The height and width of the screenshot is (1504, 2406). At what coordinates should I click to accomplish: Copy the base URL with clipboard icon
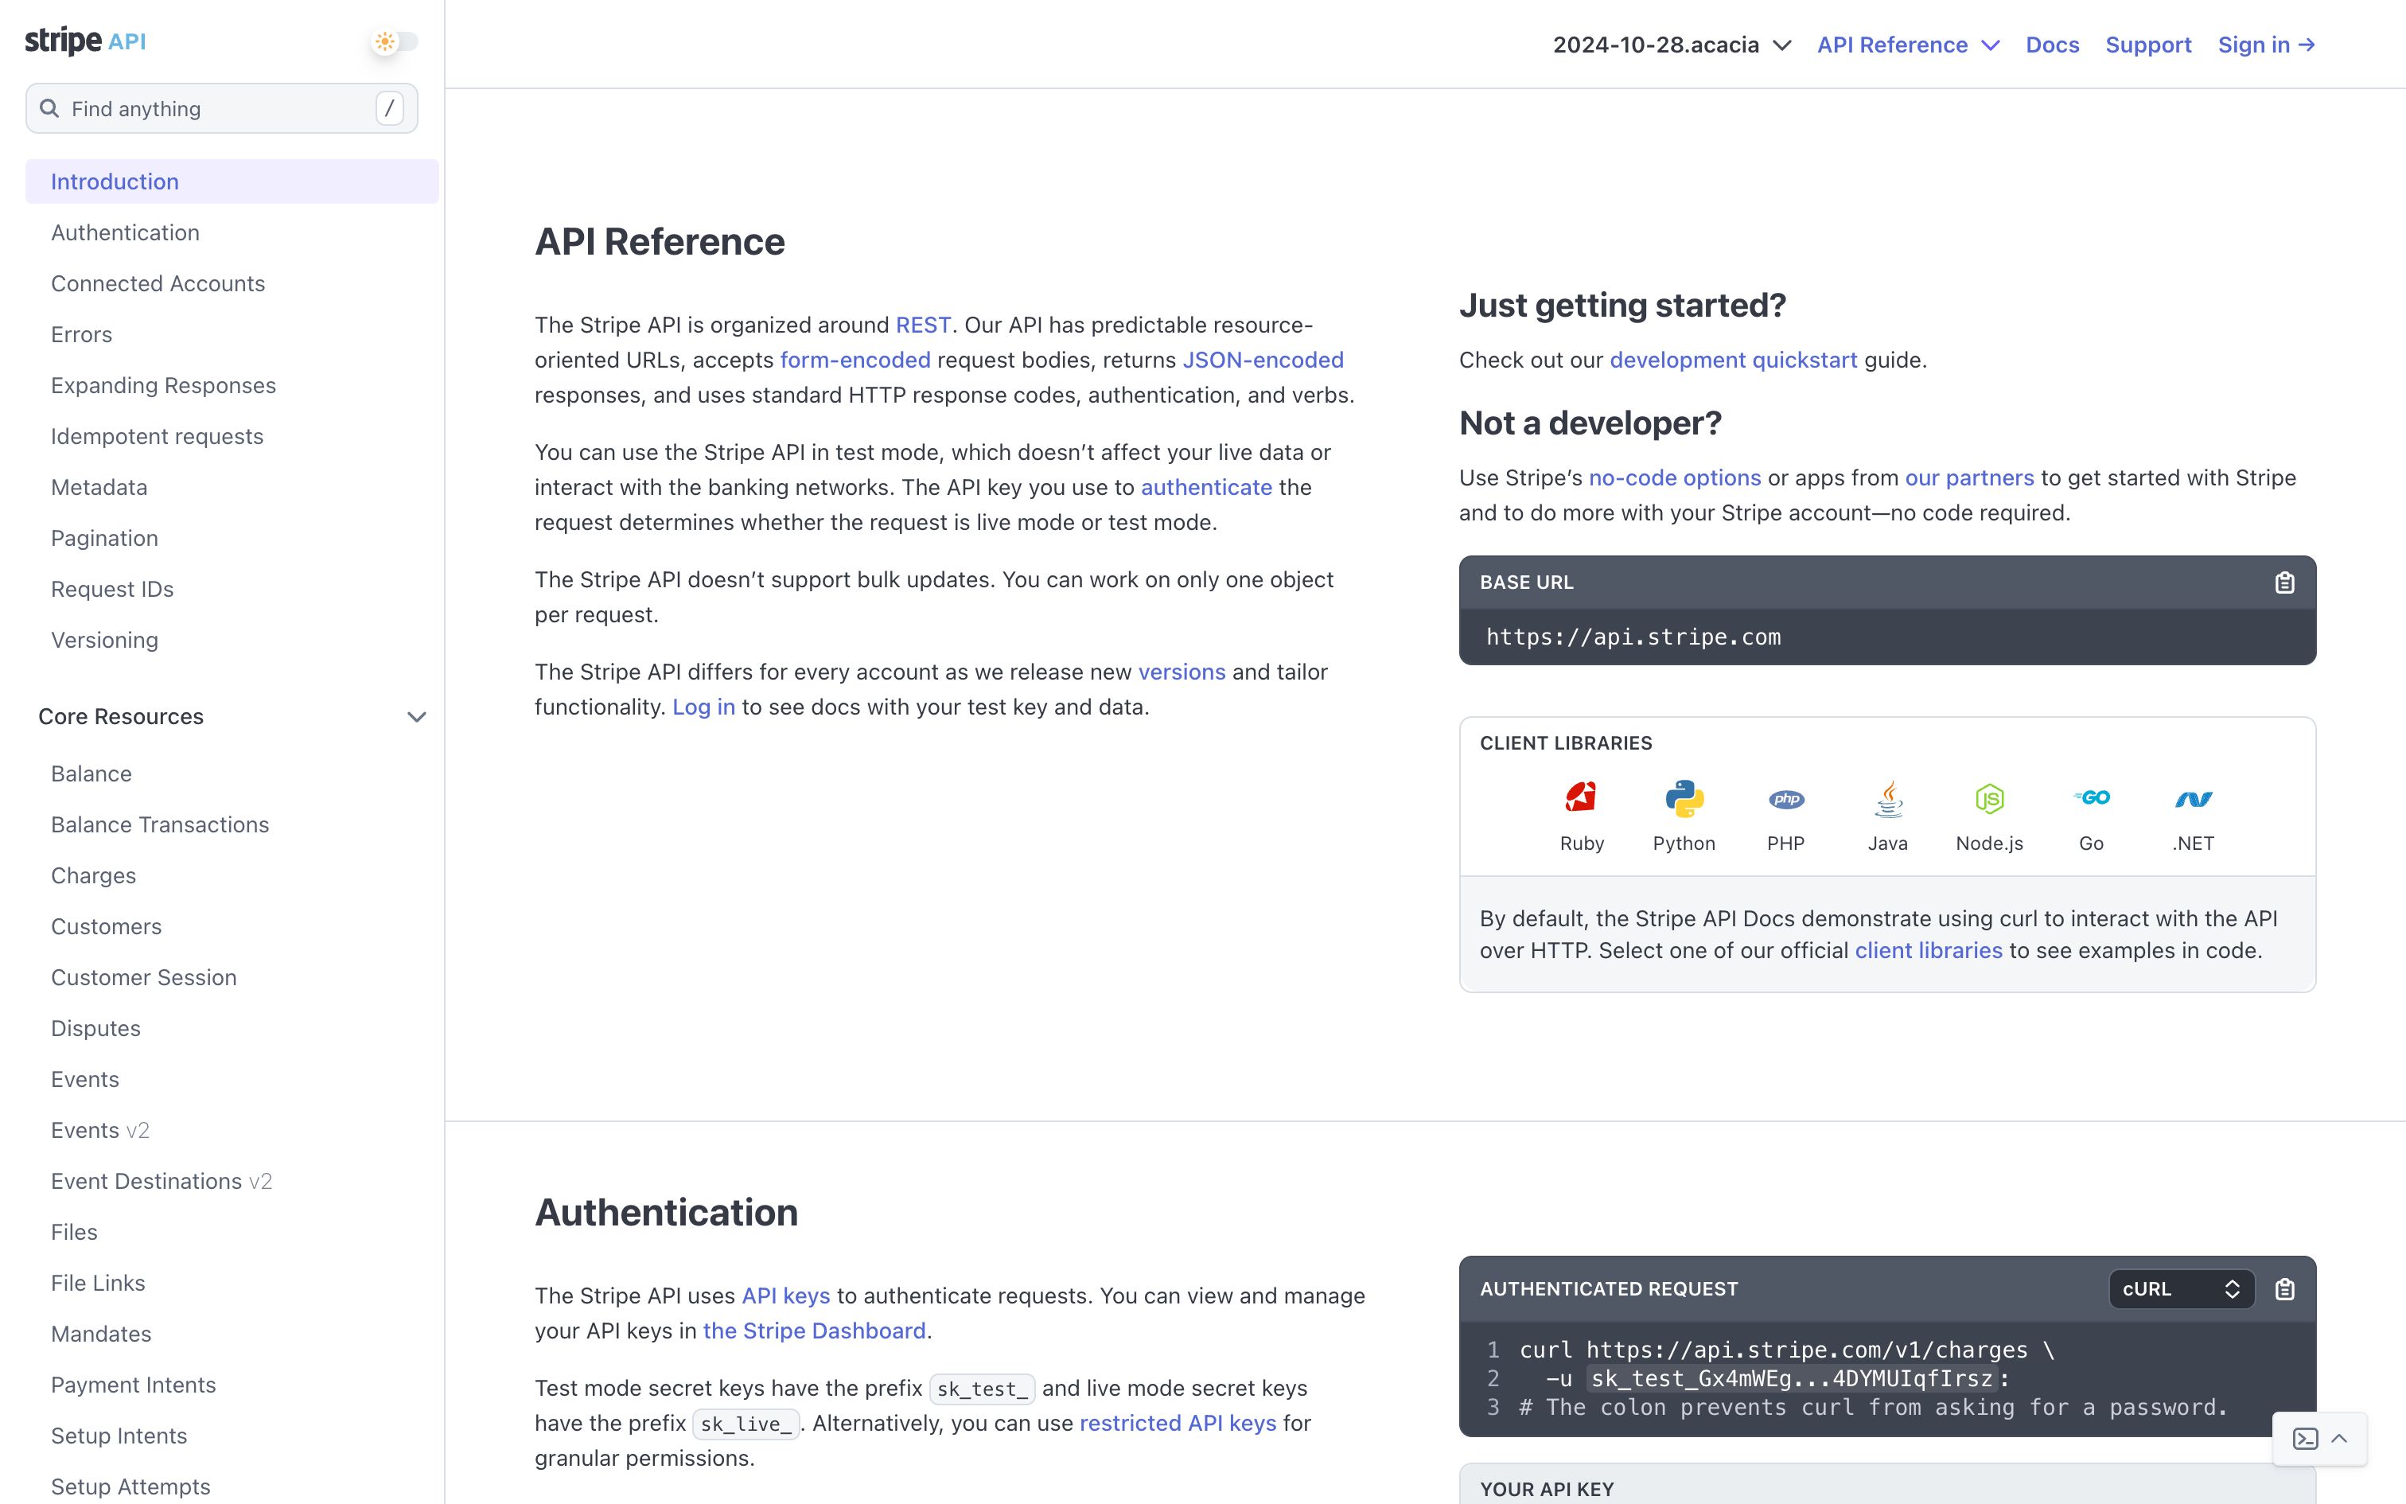click(x=2285, y=583)
